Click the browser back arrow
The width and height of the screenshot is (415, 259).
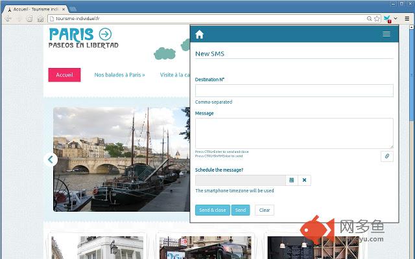(8, 19)
